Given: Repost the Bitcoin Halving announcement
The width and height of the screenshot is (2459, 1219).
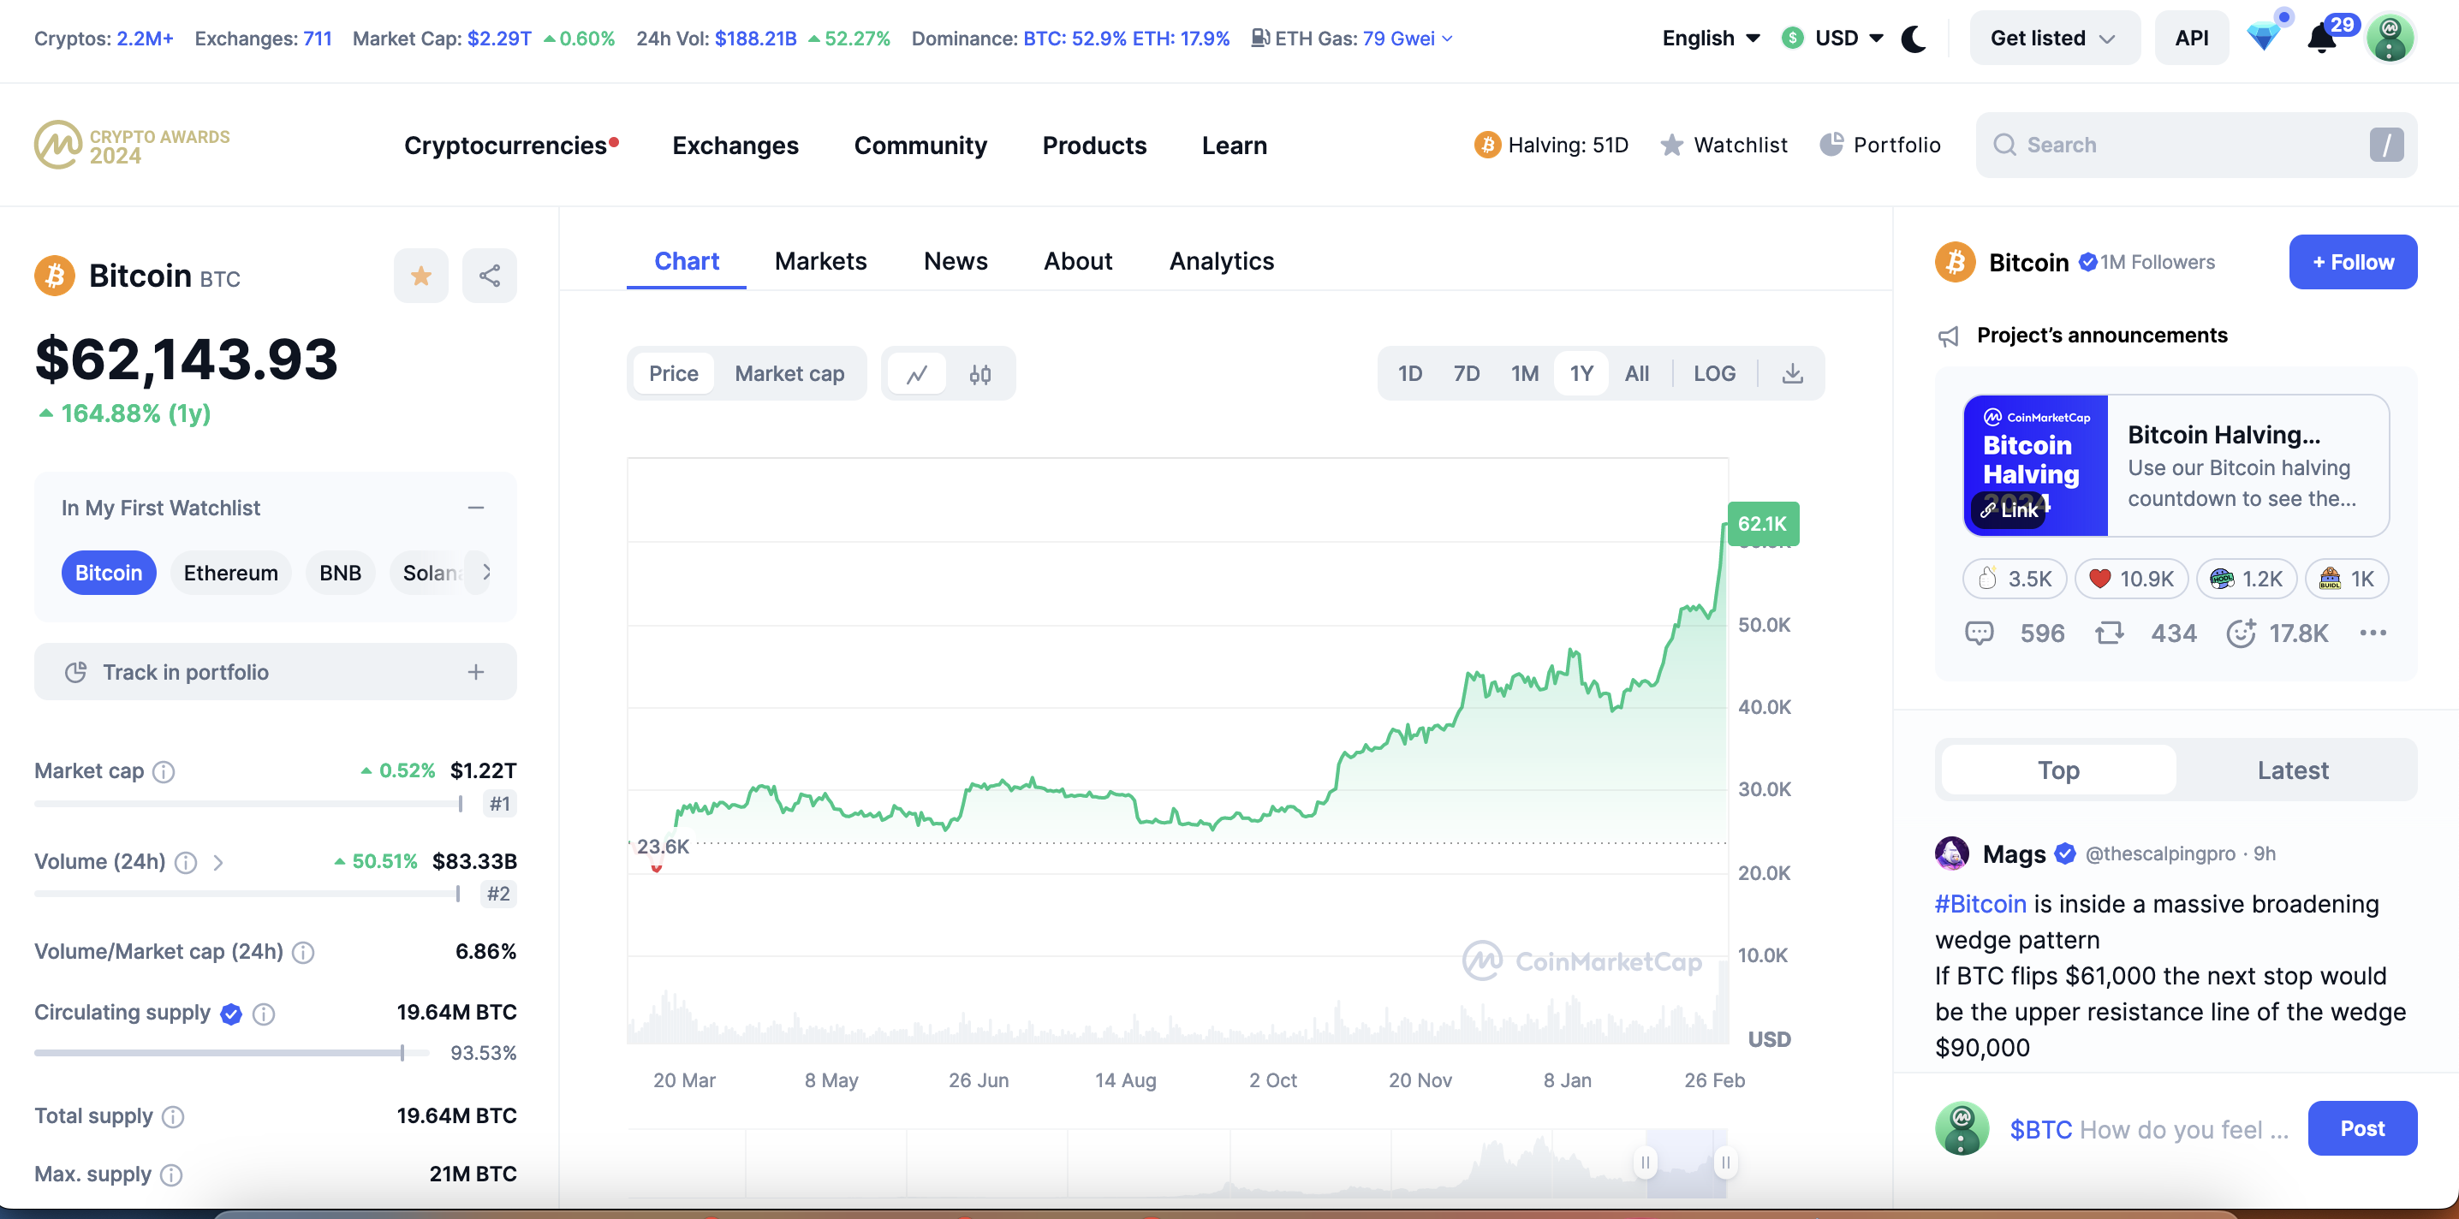Looking at the screenshot, I should (2109, 633).
